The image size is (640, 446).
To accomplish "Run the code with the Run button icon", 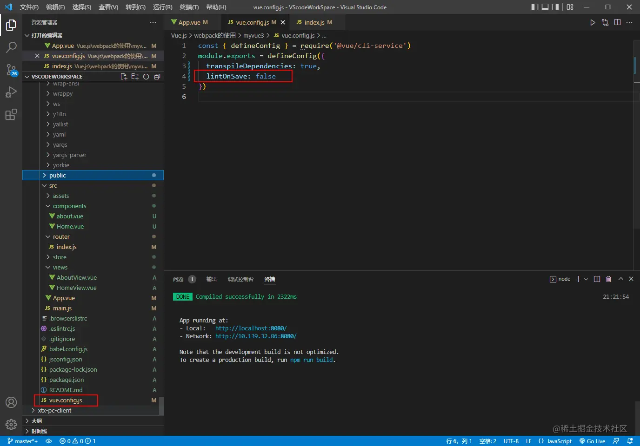I will coord(593,22).
